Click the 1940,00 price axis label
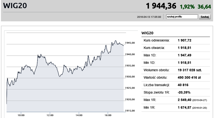216x118 pixels. 130,54
